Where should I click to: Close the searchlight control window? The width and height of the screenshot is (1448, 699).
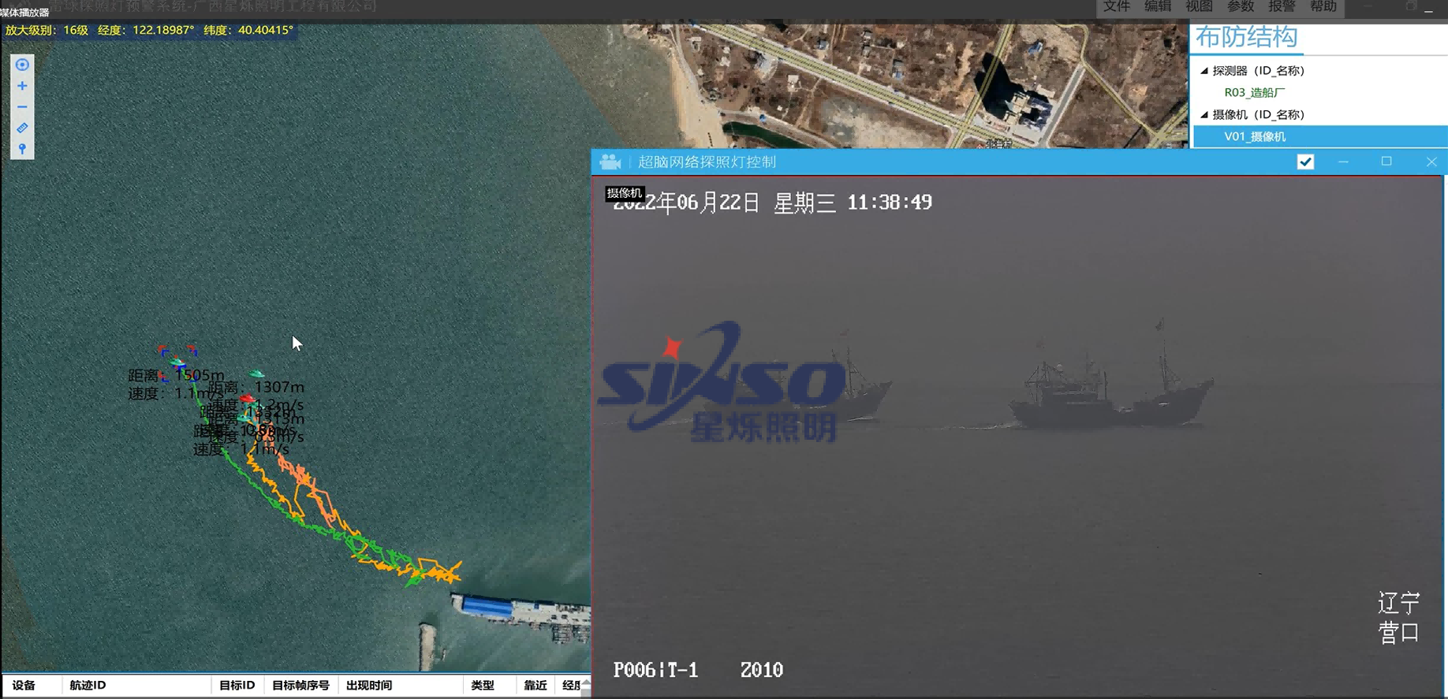pos(1431,162)
